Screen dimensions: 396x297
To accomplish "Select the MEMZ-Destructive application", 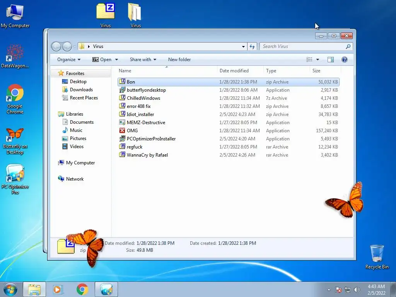I will point(228,123).
